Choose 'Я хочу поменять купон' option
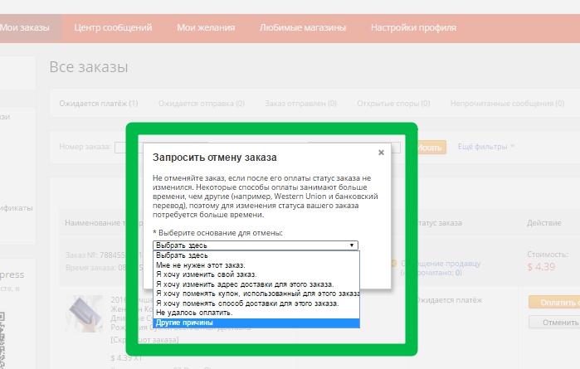Viewport: 580px width, 369px height. (256, 294)
